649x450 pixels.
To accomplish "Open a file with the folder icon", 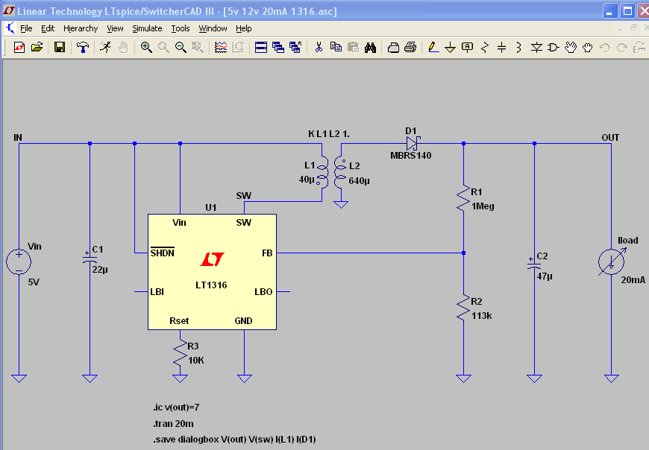I will point(37,48).
